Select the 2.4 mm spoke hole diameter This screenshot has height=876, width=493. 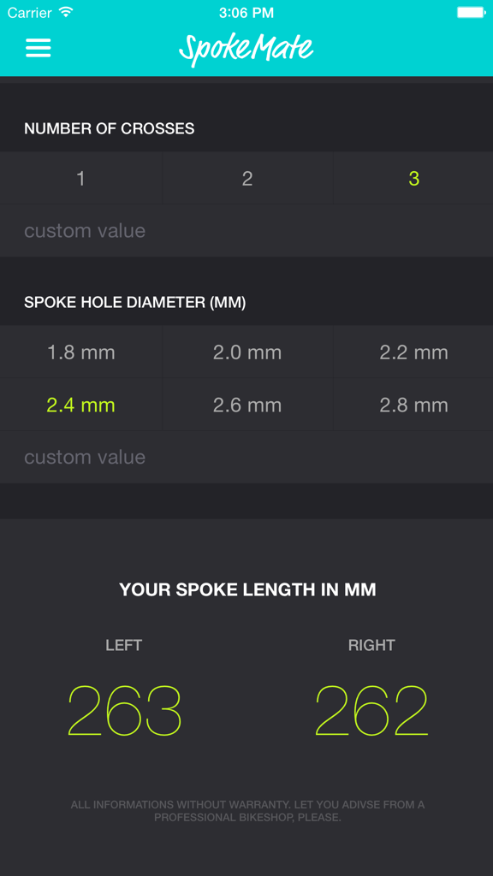coord(80,405)
